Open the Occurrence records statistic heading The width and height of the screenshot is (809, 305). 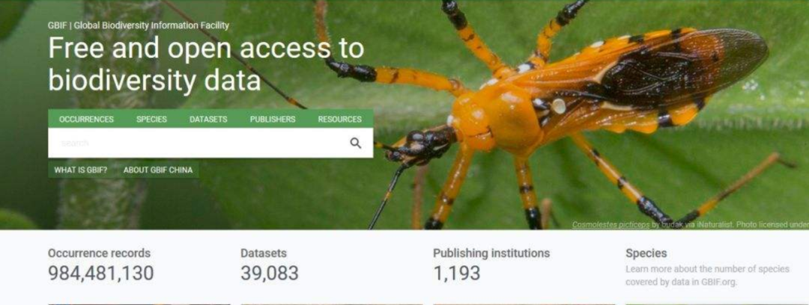pyautogui.click(x=99, y=253)
